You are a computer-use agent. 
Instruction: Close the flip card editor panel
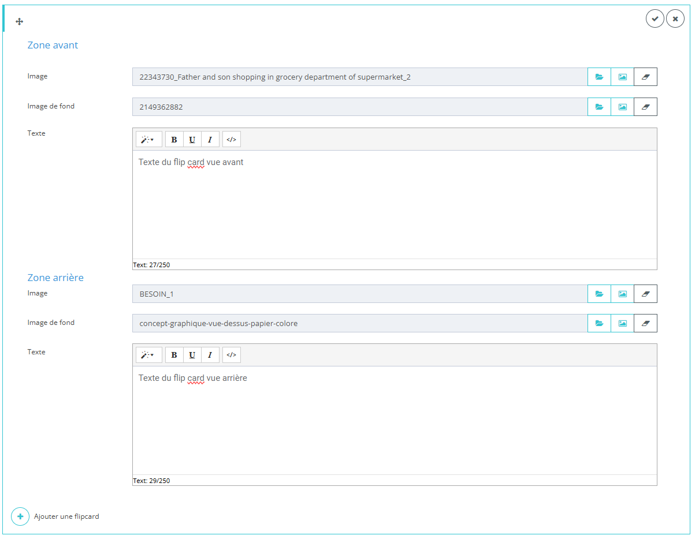click(x=675, y=19)
